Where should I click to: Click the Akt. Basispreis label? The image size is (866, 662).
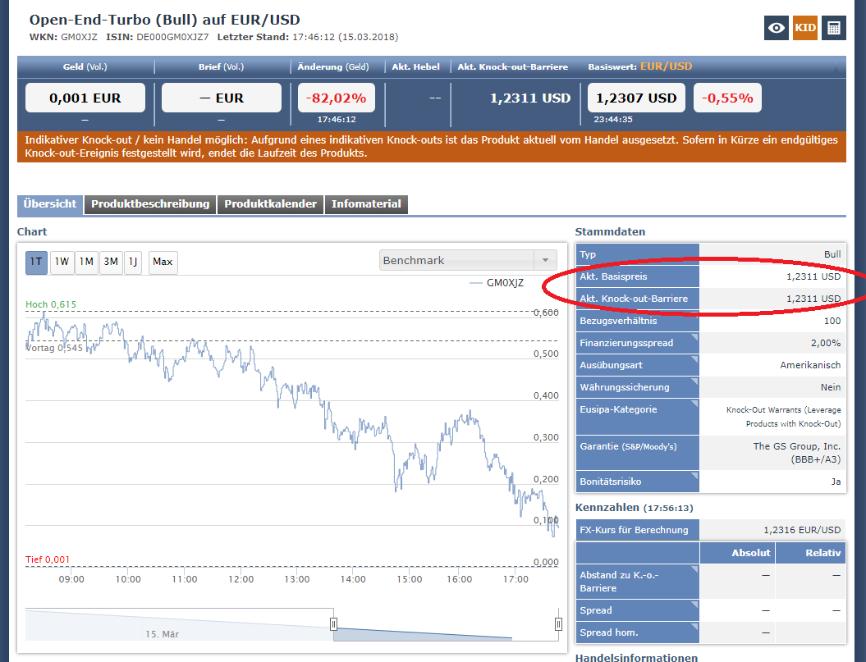tap(613, 276)
